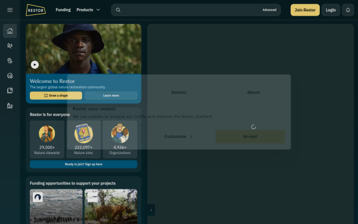This screenshot has width=358, height=224.
Task: Click the Join Restor button
Action: [x=305, y=10]
